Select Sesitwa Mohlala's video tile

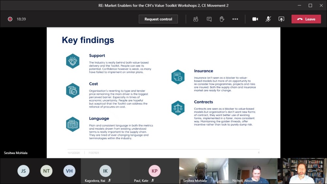[x=204, y=171]
